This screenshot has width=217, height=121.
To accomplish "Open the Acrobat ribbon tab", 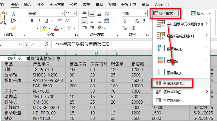I will click(162, 5).
